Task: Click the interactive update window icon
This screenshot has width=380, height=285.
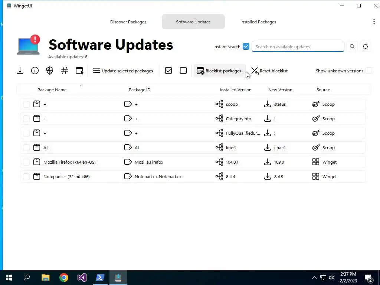Action: click(79, 71)
